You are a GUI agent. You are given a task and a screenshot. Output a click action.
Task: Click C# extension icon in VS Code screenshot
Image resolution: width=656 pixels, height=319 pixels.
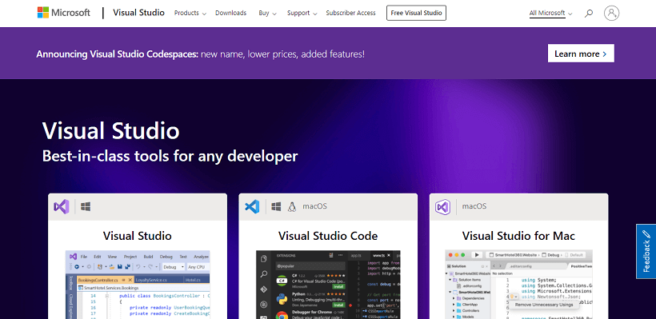tap(282, 281)
